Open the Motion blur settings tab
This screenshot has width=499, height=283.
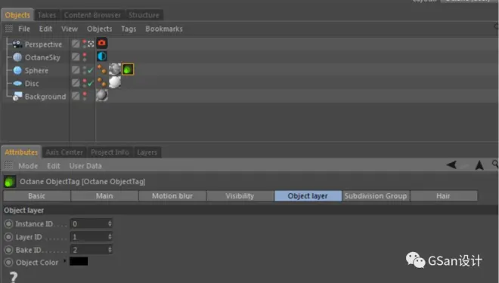click(172, 196)
